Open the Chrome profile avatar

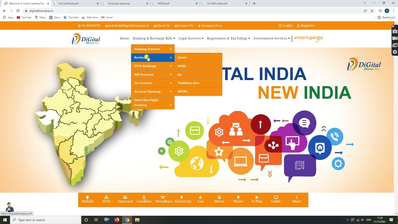(x=387, y=11)
